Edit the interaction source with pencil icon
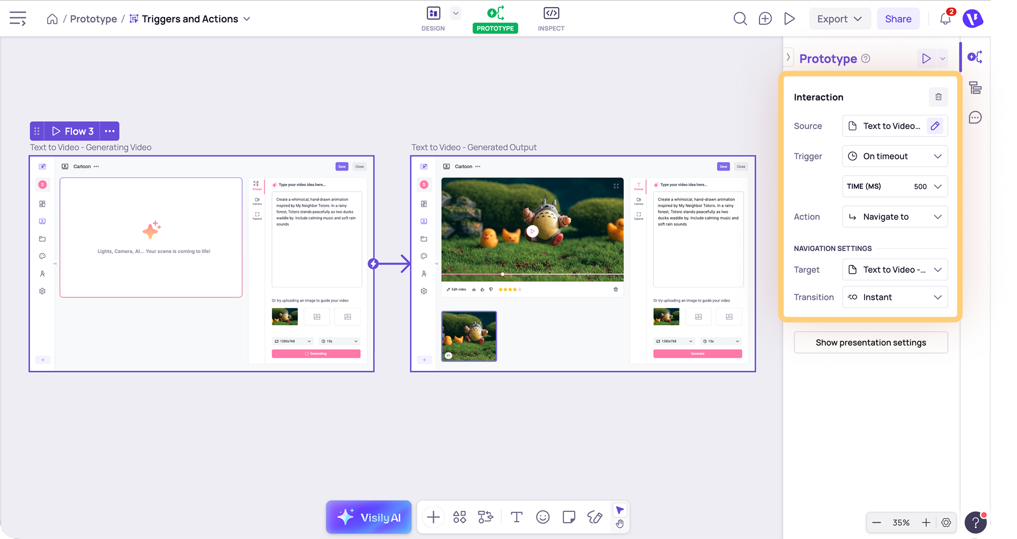This screenshot has height=539, width=1017. tap(935, 126)
